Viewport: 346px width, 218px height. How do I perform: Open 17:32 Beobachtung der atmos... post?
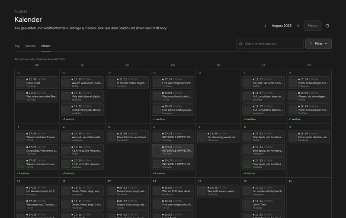pyautogui.click(x=82, y=110)
